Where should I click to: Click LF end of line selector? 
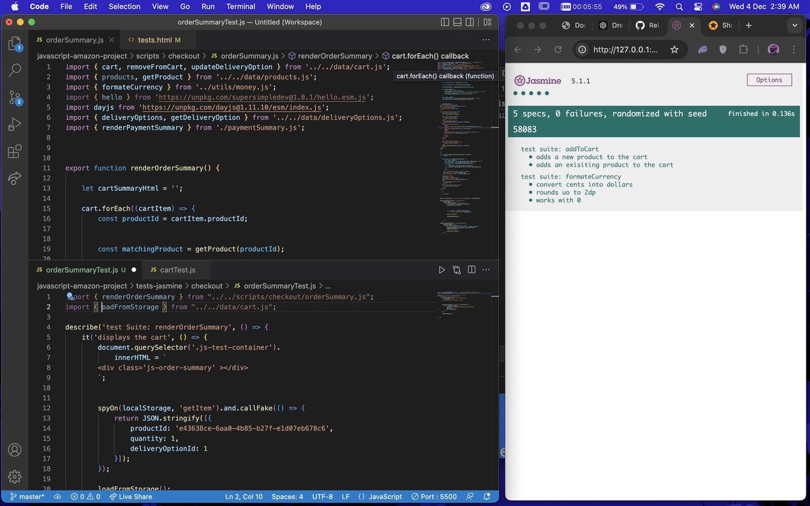[x=346, y=497]
